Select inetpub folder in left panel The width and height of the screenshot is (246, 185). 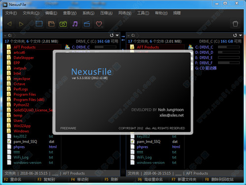(20, 68)
